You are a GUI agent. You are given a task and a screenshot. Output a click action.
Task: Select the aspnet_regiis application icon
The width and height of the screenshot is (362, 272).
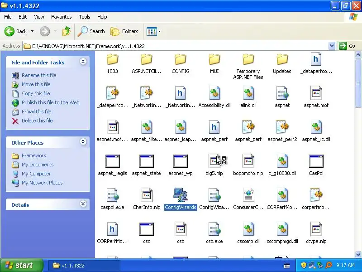click(112, 161)
